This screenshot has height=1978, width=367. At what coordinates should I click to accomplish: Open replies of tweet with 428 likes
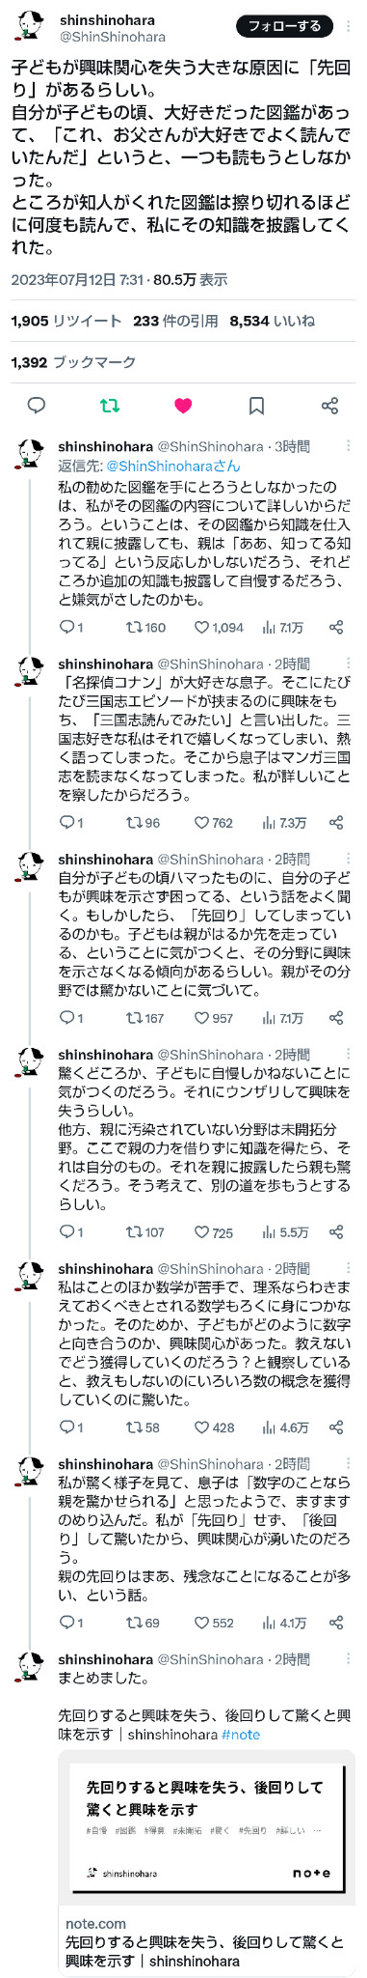point(71,1427)
